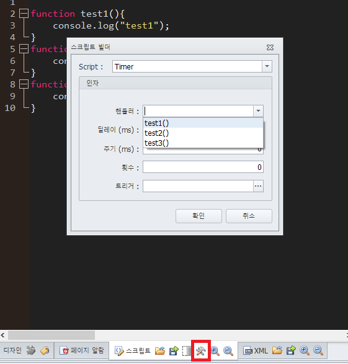Click the 취소 button

(249, 216)
